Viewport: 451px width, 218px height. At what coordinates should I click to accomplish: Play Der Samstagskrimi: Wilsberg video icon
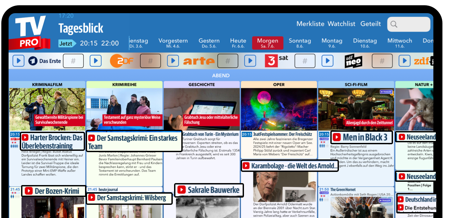coord(92,198)
